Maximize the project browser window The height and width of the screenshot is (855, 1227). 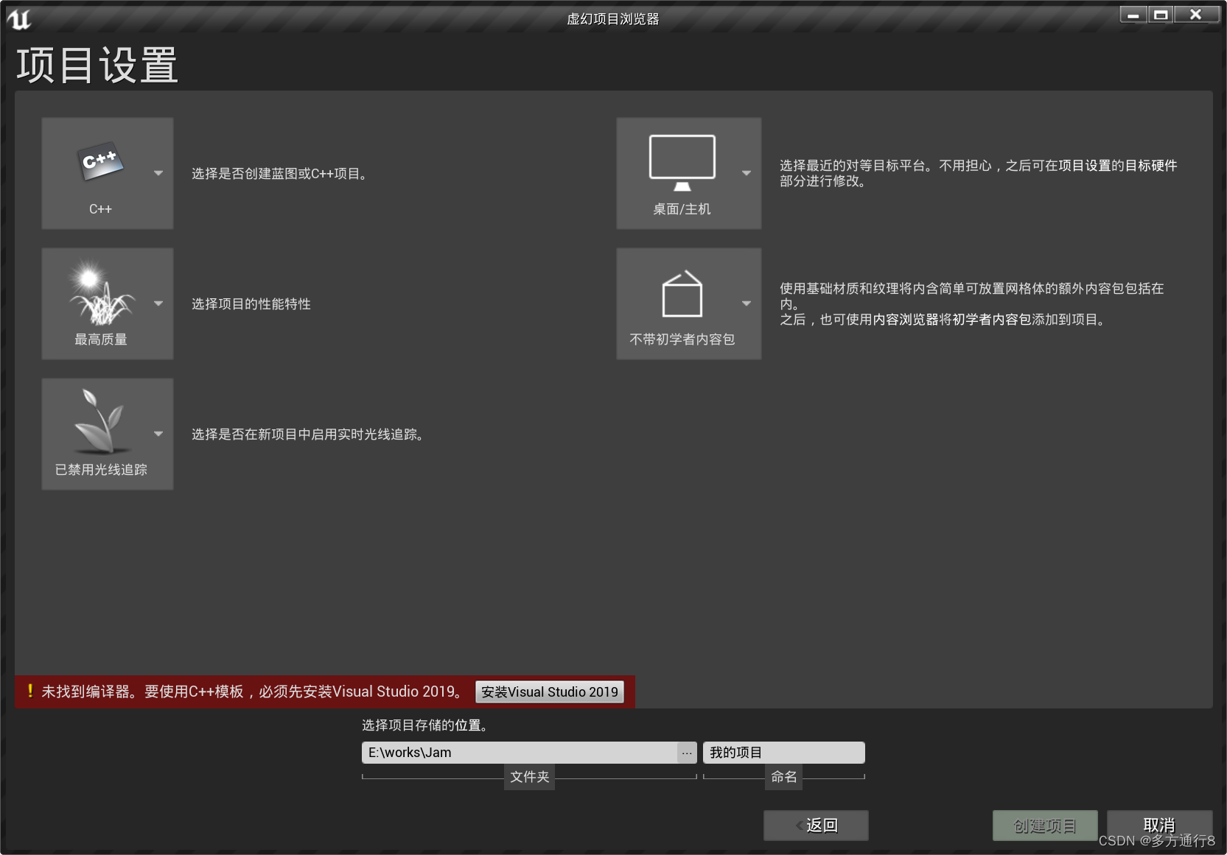pyautogui.click(x=1161, y=15)
